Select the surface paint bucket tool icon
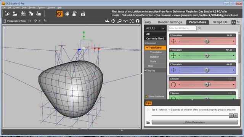244x137 pixels. pyautogui.click(x=67, y=14)
